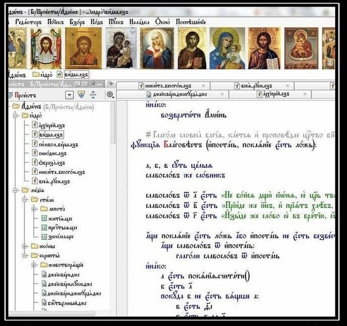Click the ядро folder breadcrumb
Image resolution: width=347 pixels, height=326 pixels.
43,75
